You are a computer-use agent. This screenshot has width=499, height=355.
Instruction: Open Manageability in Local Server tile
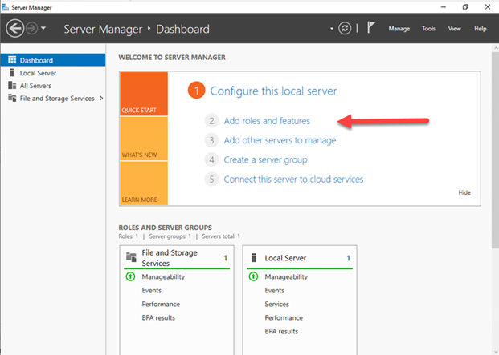point(286,277)
